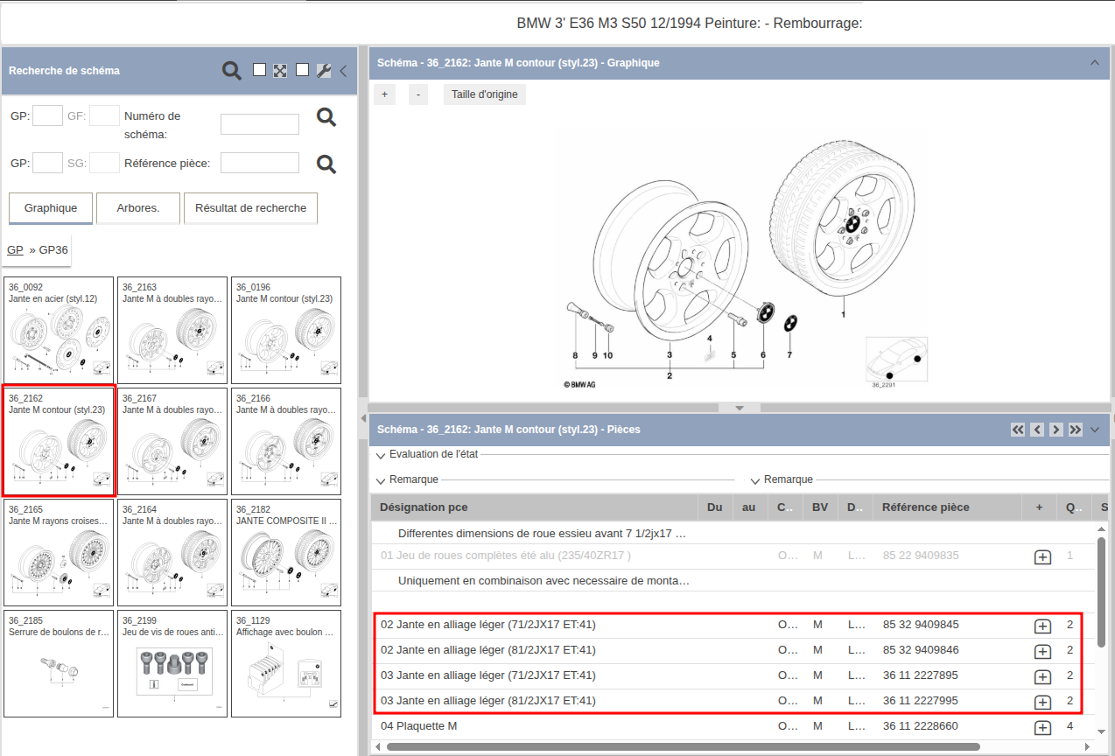Add part 36 11 2227995 using plus icon

1042,702
